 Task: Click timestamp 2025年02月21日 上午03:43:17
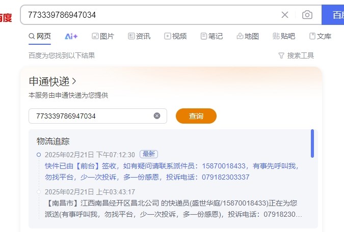[x=90, y=192]
